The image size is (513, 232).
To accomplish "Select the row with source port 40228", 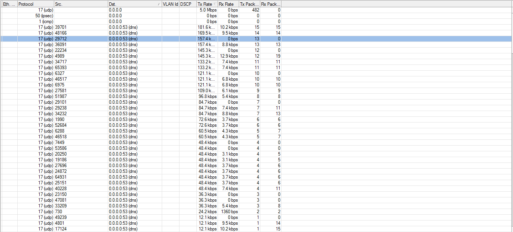I will click(x=256, y=189).
